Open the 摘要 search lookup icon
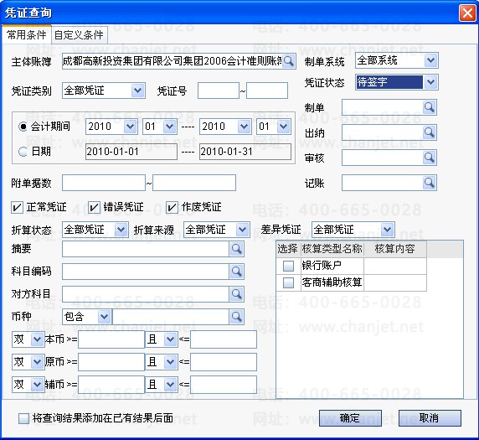This screenshot has height=440, width=479. tap(236, 249)
